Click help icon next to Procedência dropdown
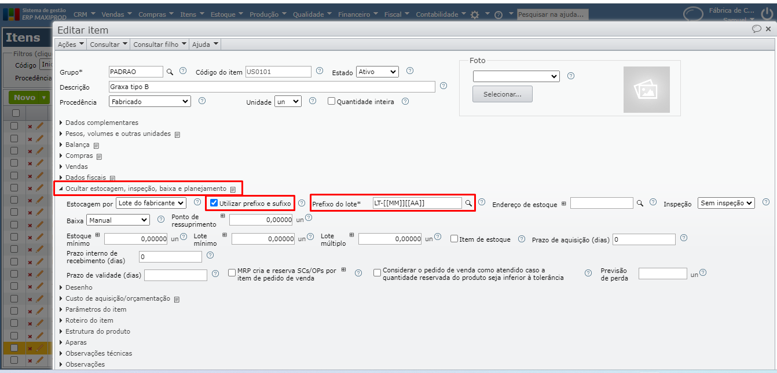The image size is (777, 373). (202, 100)
